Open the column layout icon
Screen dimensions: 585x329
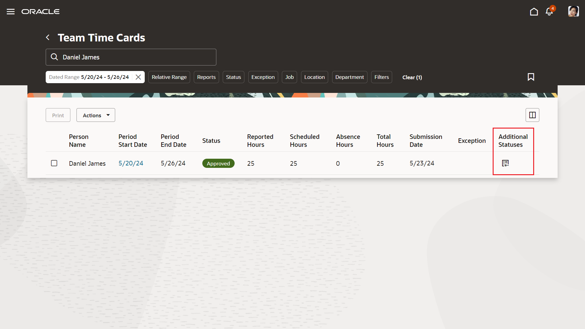pyautogui.click(x=532, y=115)
